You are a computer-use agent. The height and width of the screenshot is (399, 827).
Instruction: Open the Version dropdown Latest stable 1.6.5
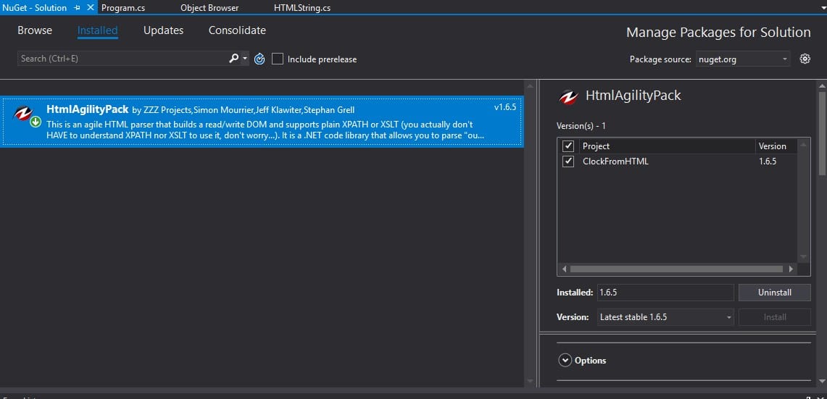coord(665,316)
